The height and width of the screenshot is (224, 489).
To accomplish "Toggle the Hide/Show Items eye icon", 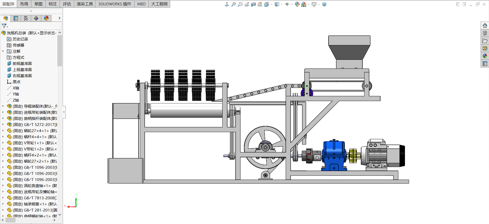I will 287,4.
